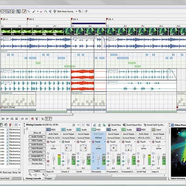
Task: Switch to the Mixing Console tab
Action: click(x=33, y=179)
